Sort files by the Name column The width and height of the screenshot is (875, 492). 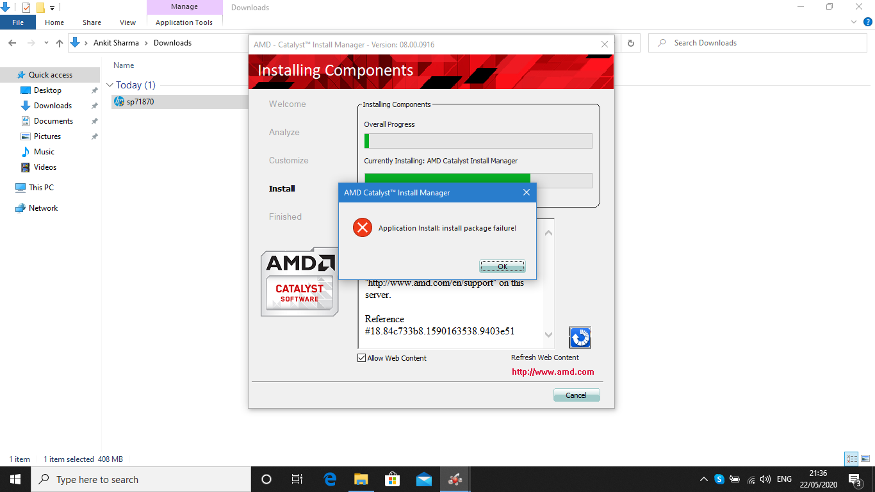pyautogui.click(x=124, y=65)
